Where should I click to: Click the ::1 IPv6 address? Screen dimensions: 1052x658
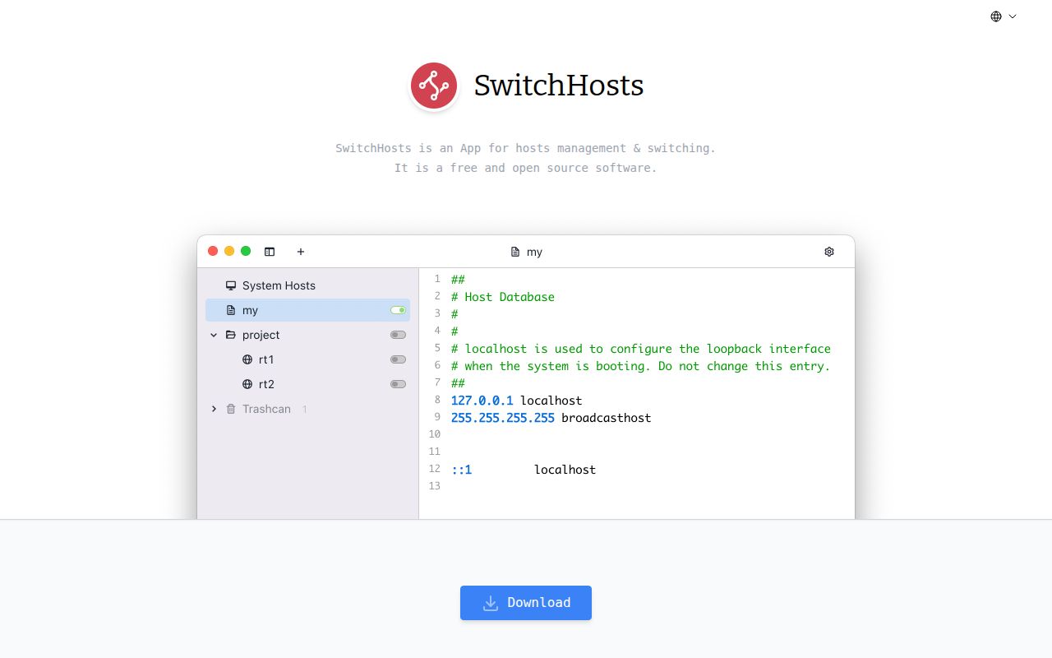point(462,470)
